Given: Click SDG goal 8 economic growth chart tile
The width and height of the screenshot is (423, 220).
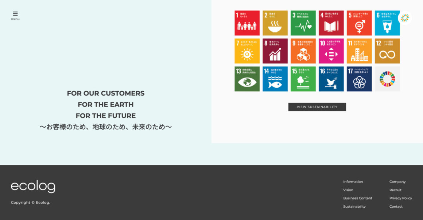Looking at the screenshot, I should coord(275,51).
